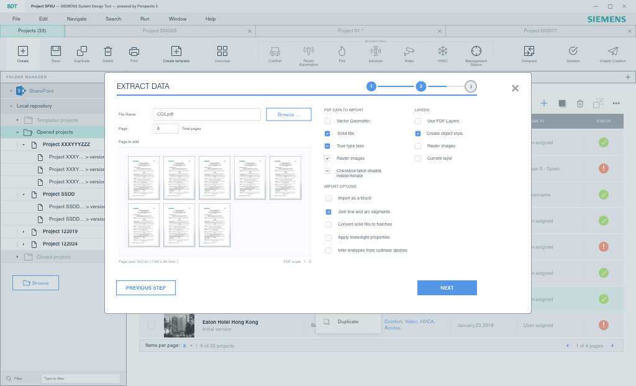The width and height of the screenshot is (636, 386).
Task: Enable the Vector Geometric checkbox
Action: pos(327,121)
